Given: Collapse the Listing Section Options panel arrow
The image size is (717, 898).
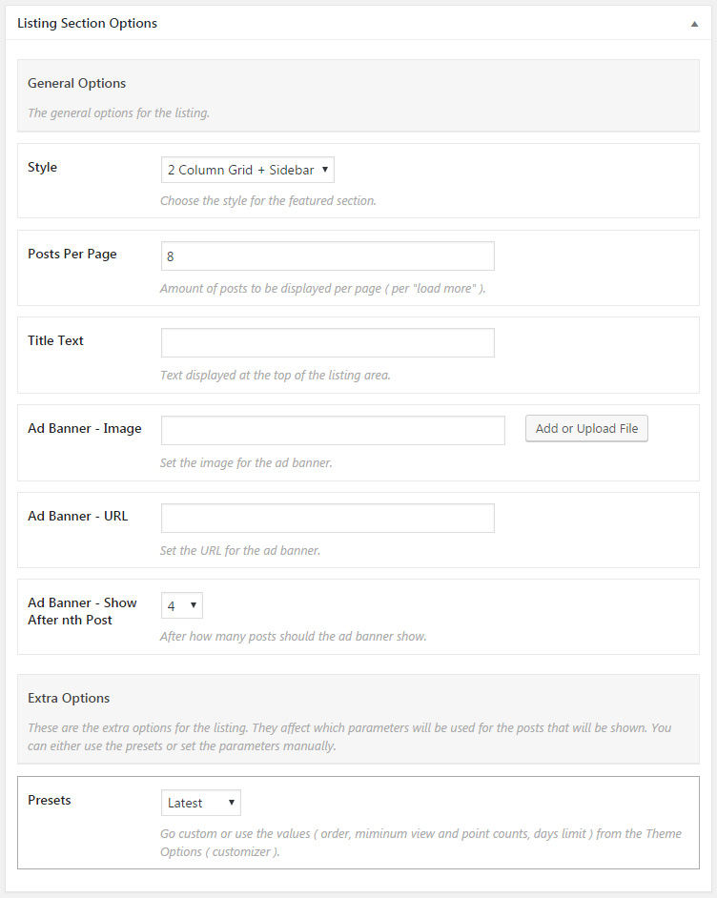Looking at the screenshot, I should tap(694, 24).
